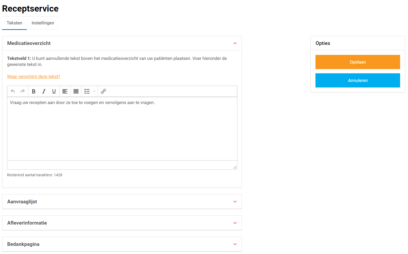Switch to the Instellingen tab

[x=43, y=23]
